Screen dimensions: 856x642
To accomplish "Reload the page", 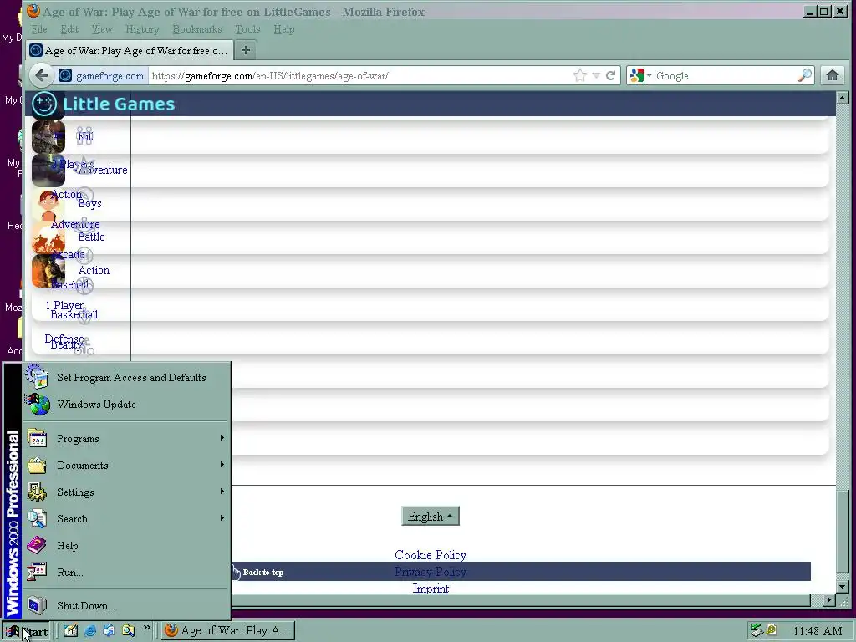I will pyautogui.click(x=611, y=75).
